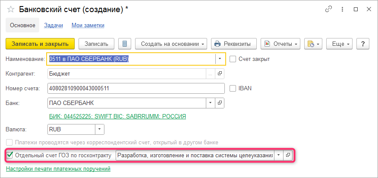Open the window options kebab menu
This screenshot has width=378, height=178.
click(343, 9)
